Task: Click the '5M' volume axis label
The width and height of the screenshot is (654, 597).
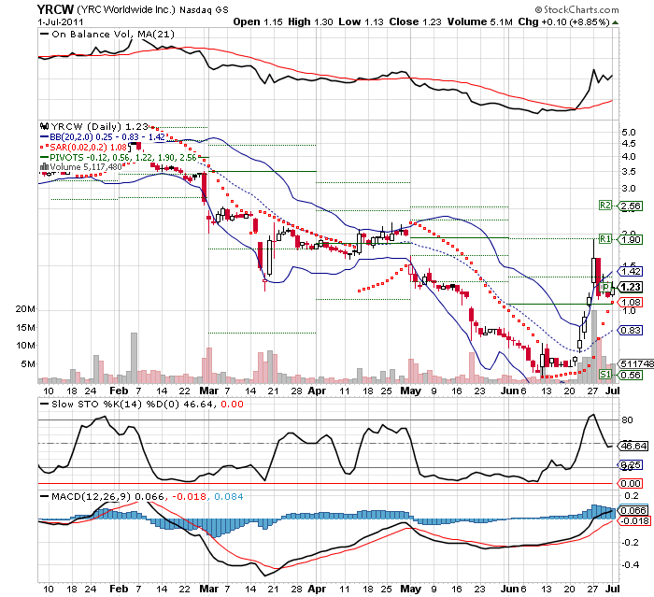Action: click(28, 363)
